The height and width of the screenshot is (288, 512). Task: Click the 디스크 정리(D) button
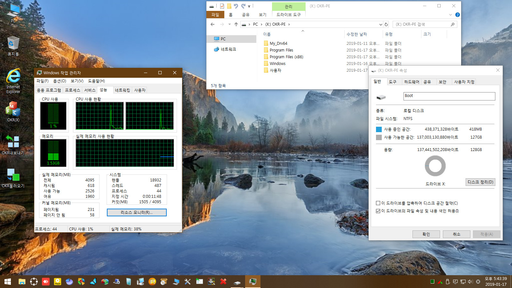click(x=480, y=182)
